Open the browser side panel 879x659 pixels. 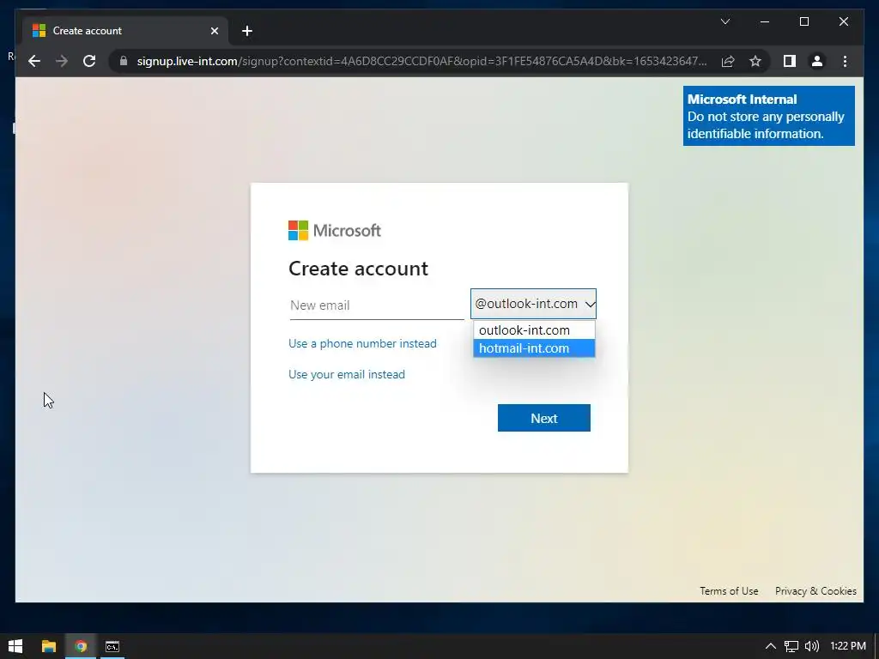coord(790,61)
